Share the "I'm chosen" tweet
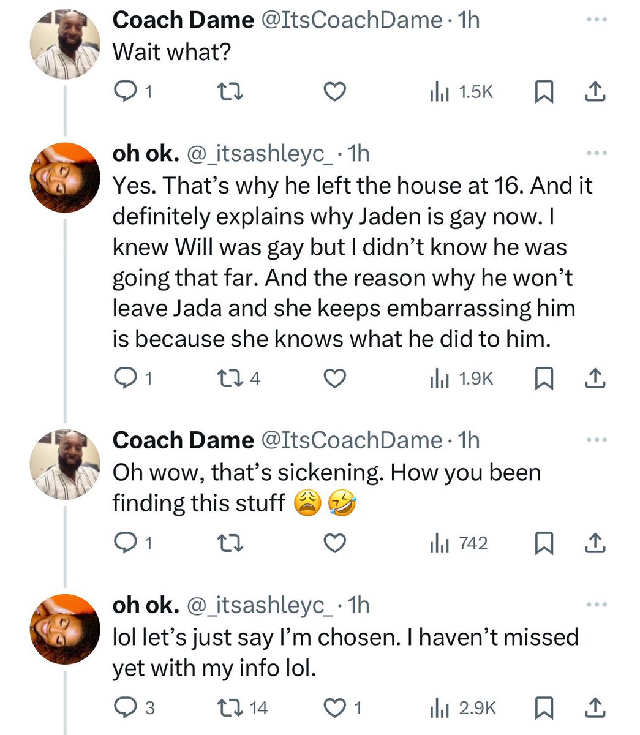The height and width of the screenshot is (735, 640). click(595, 707)
